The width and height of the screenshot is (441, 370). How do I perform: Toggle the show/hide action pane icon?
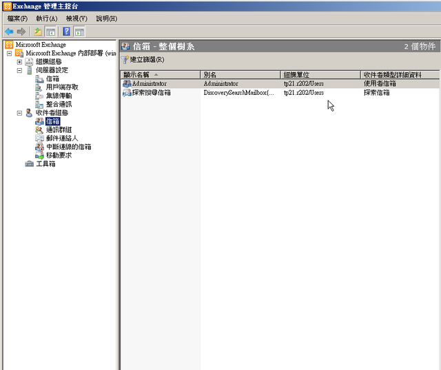[x=79, y=32]
